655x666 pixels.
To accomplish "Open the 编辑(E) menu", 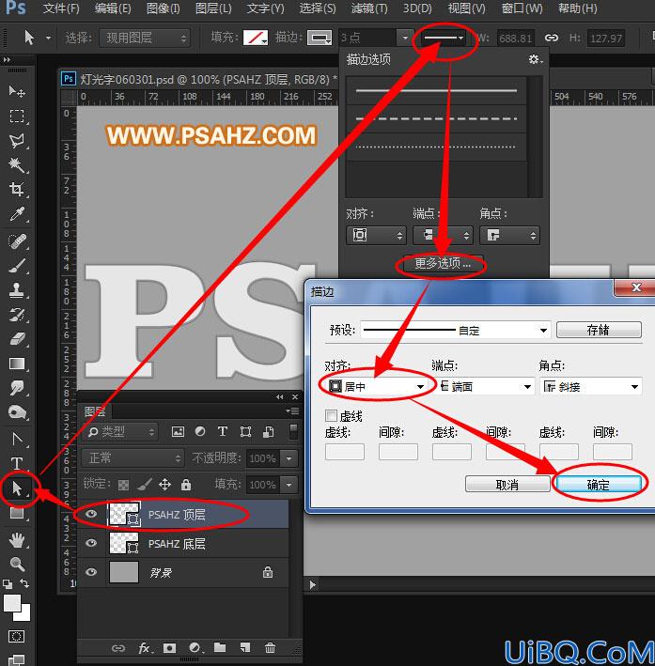I will click(x=113, y=8).
